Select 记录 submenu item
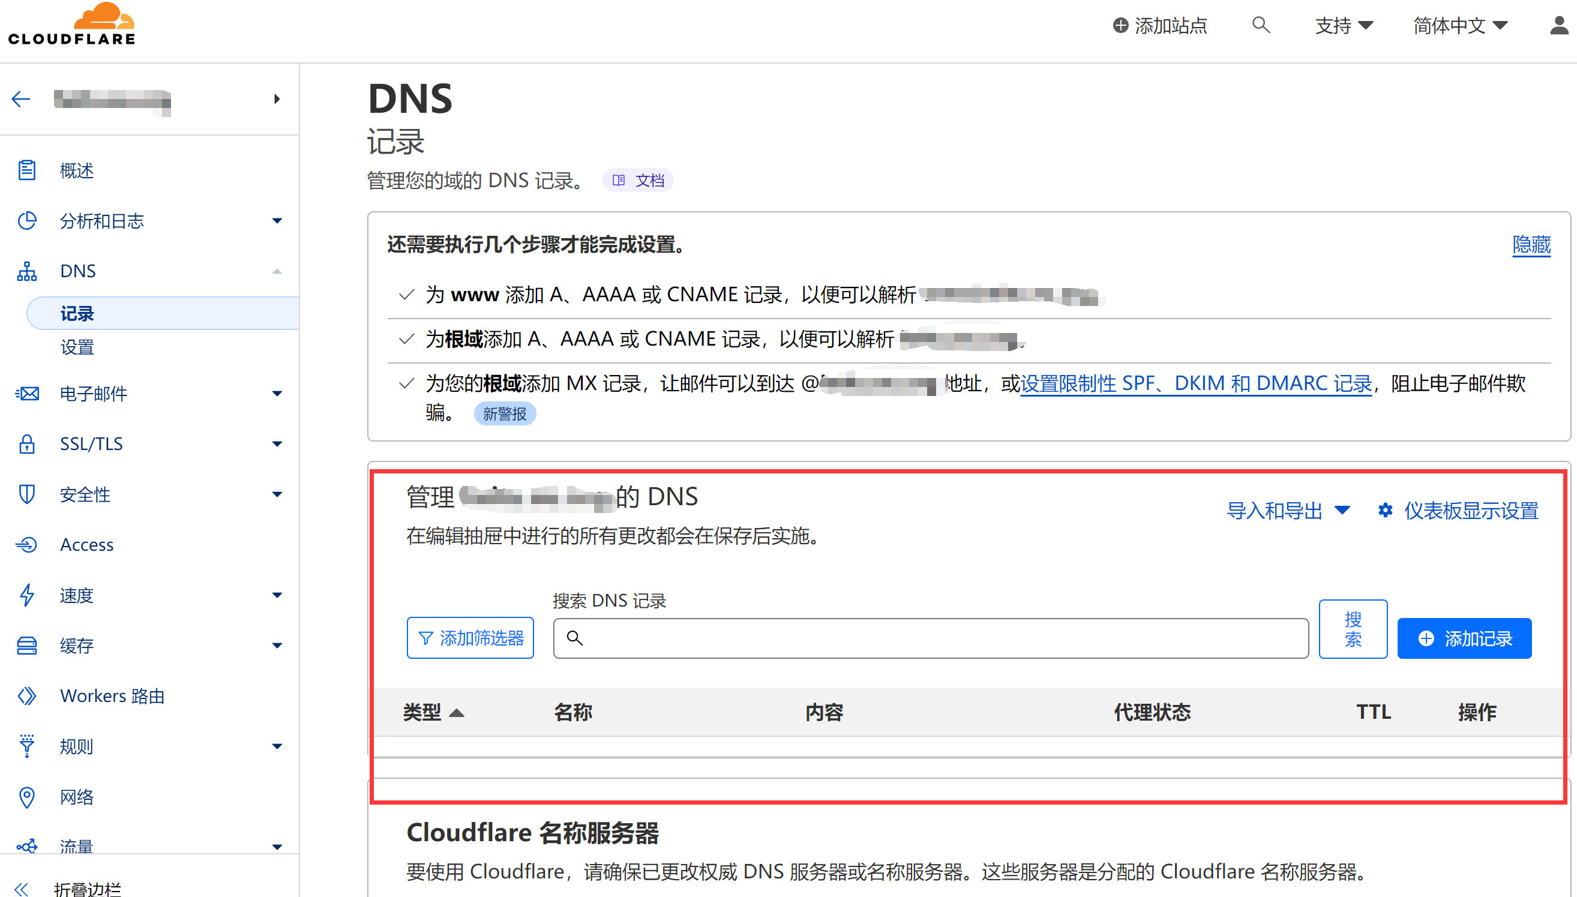 (163, 314)
